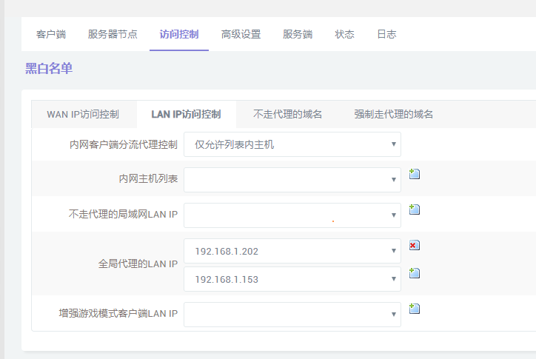The height and width of the screenshot is (359, 536).
Task: Click the 内网客户端分流代理控制 label
Action: (124, 144)
